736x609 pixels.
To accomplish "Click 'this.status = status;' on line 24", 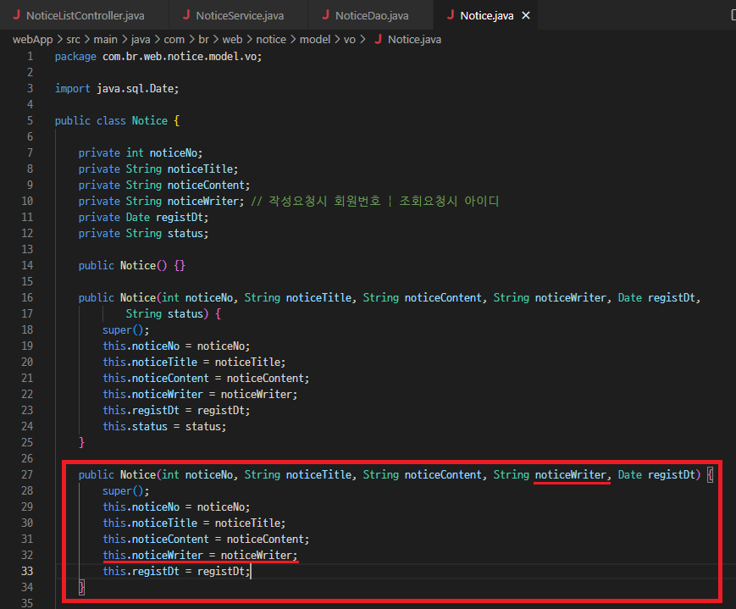I will point(164,426).
